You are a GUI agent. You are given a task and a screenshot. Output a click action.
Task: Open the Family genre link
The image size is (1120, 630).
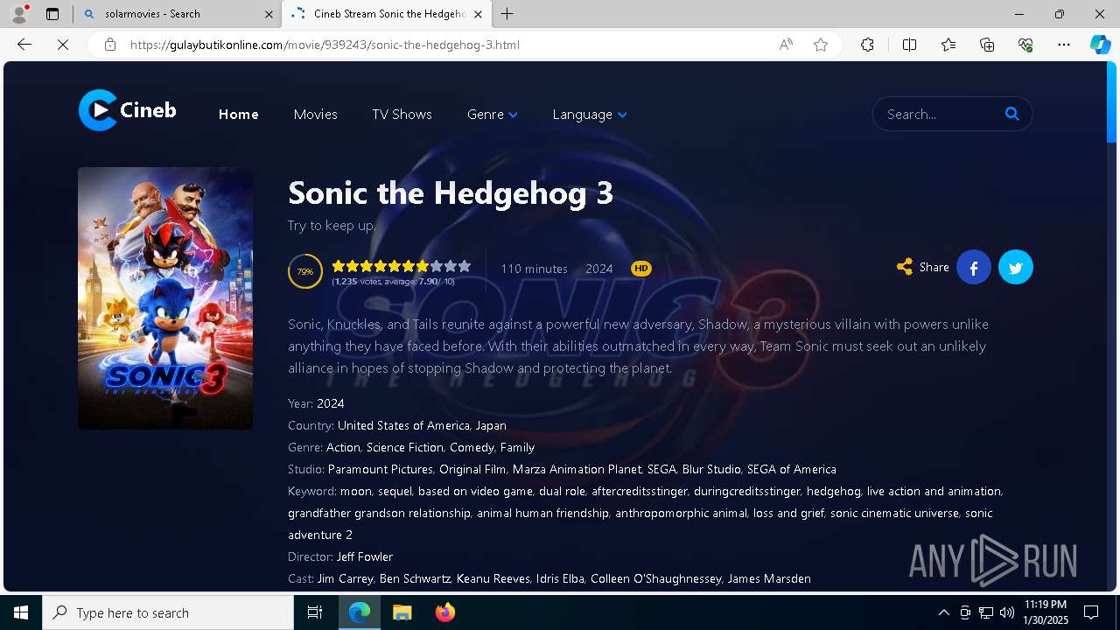coord(517,447)
